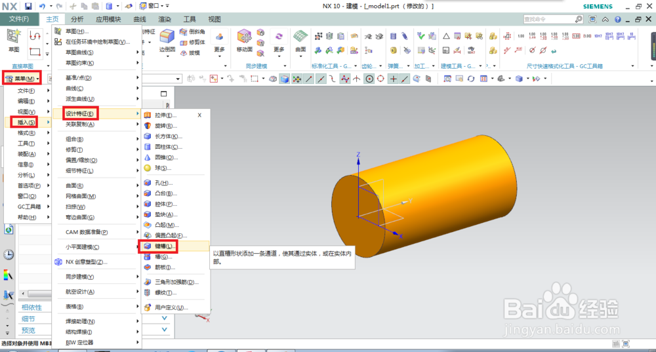Open Design Feature (设计特征) submenu
The width and height of the screenshot is (656, 352).
click(97, 113)
